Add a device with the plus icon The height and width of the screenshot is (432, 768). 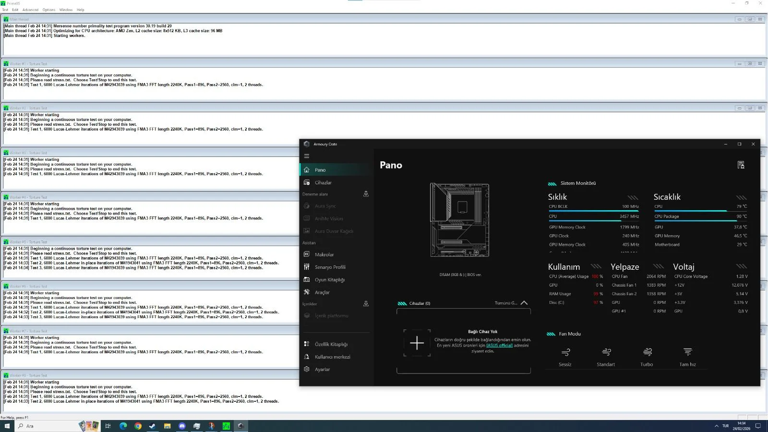pyautogui.click(x=417, y=343)
